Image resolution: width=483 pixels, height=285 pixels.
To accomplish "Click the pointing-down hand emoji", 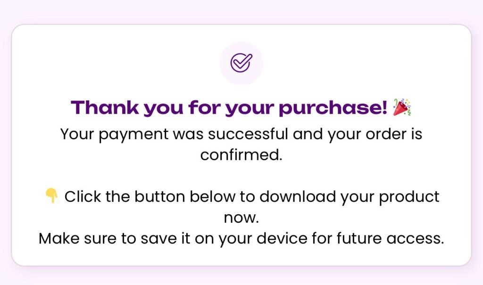I will point(51,195).
